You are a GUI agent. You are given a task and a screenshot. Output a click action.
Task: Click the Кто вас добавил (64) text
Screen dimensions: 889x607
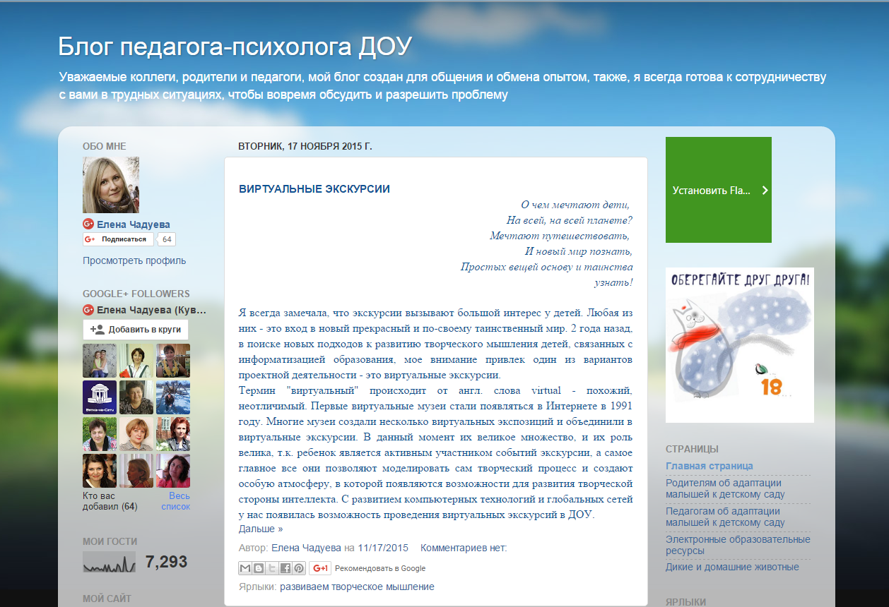pos(110,501)
